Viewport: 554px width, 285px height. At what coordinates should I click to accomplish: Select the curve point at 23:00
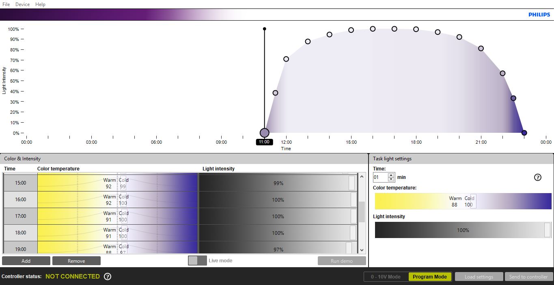click(524, 133)
